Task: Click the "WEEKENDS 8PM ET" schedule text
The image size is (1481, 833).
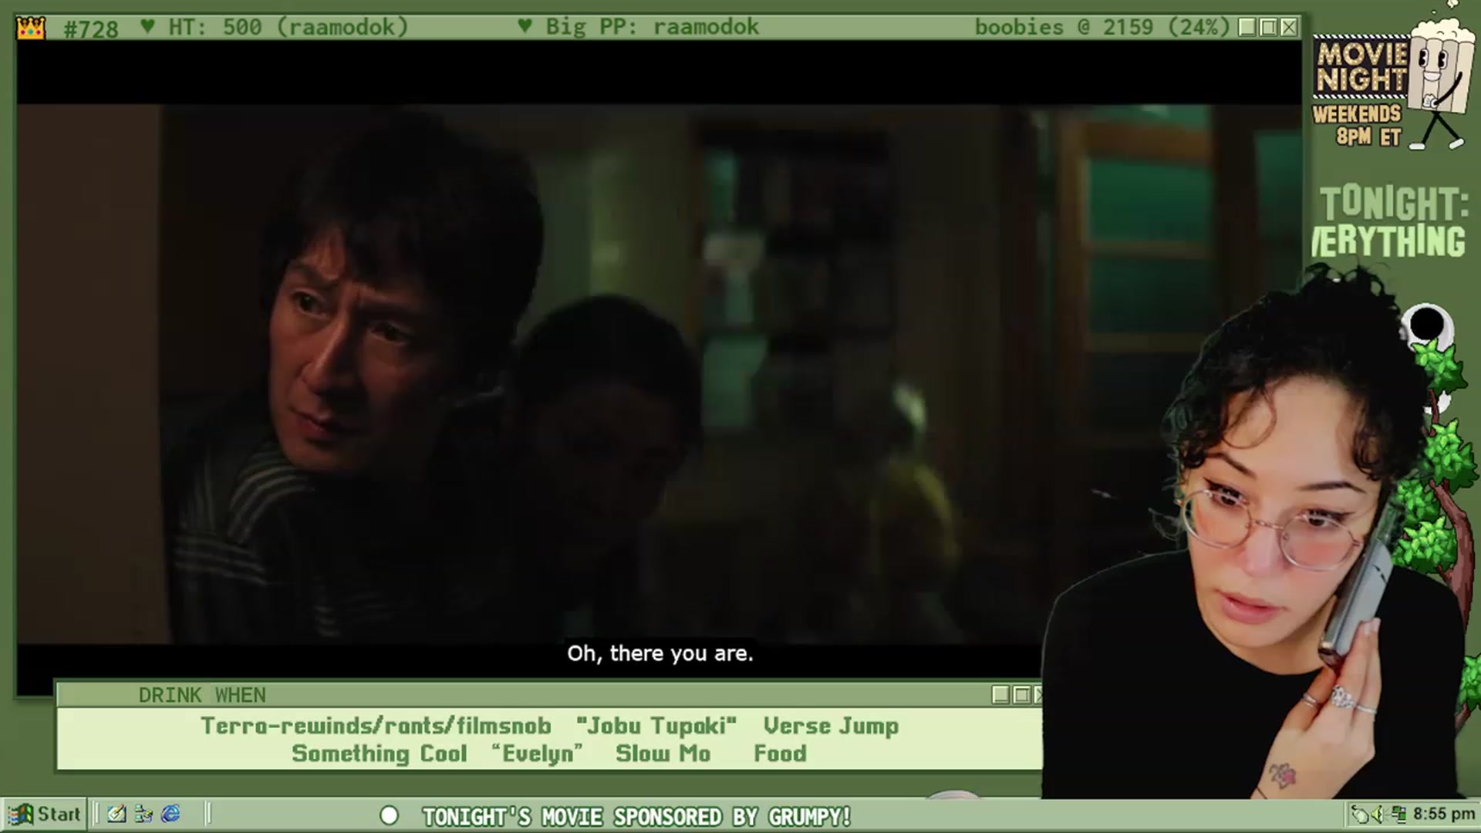Action: click(1358, 126)
